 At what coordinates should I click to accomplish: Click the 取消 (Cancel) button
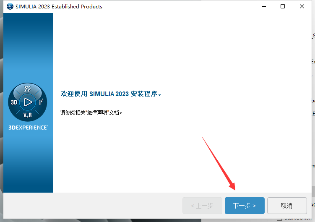(287, 206)
